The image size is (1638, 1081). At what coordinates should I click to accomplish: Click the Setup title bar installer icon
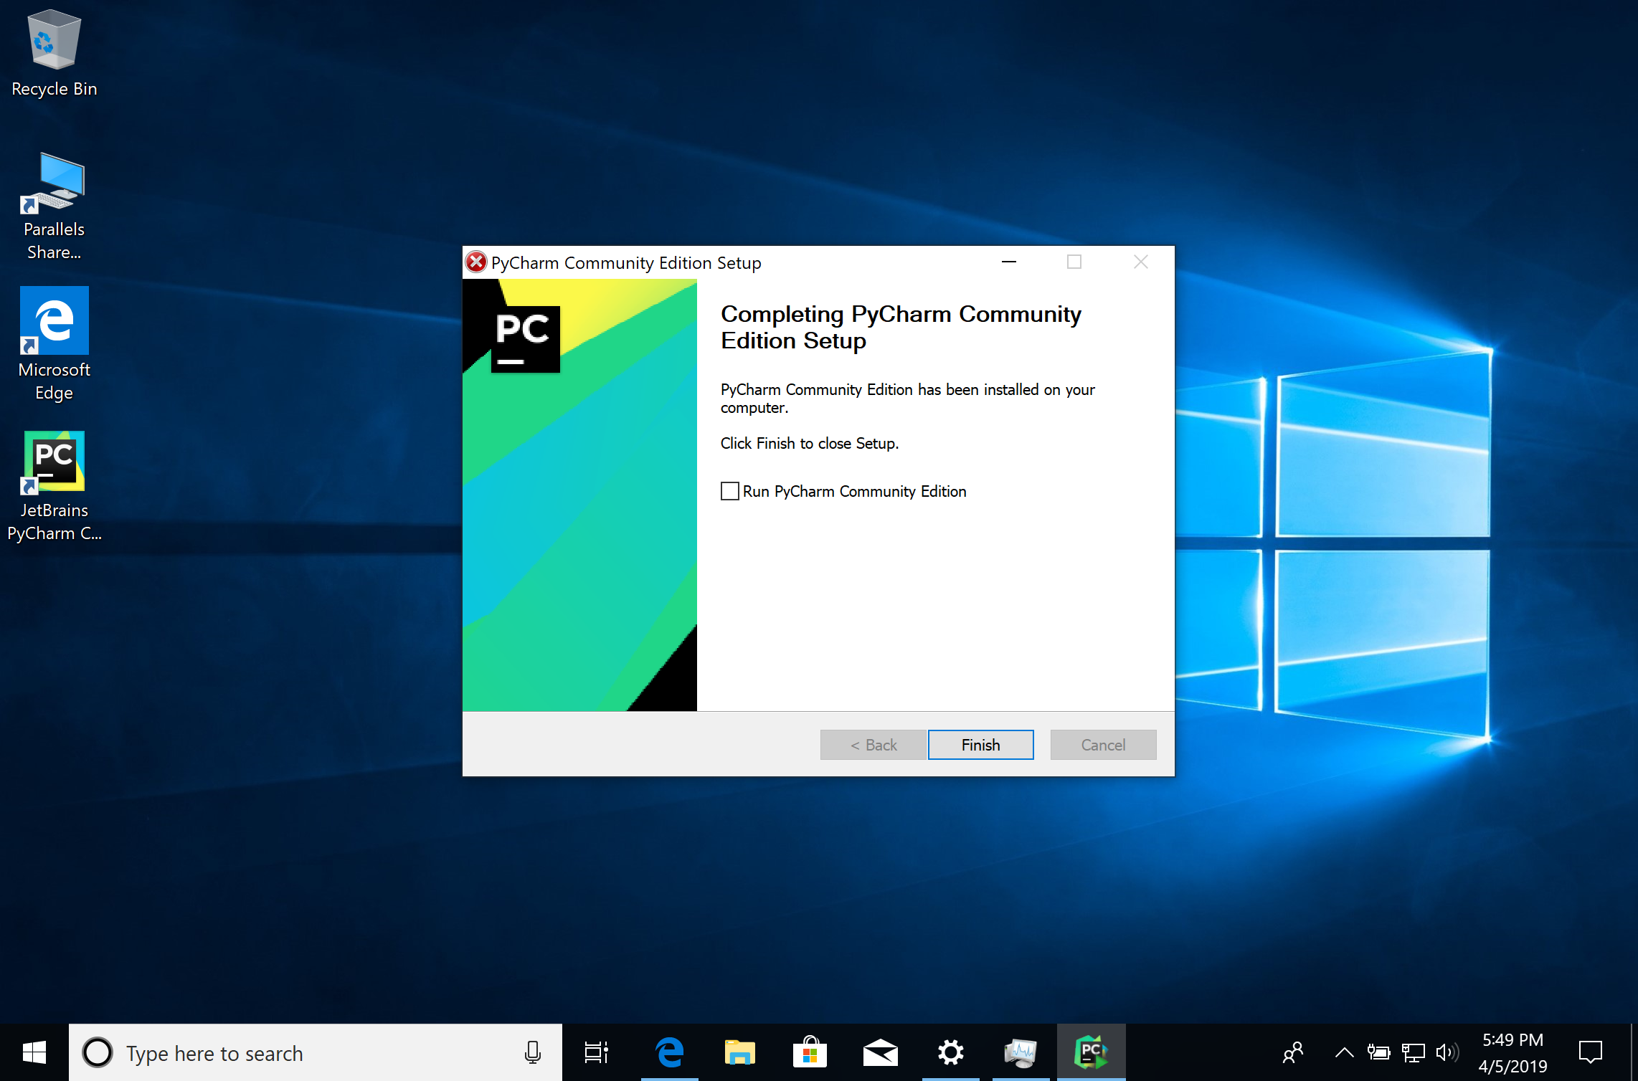pyautogui.click(x=475, y=262)
